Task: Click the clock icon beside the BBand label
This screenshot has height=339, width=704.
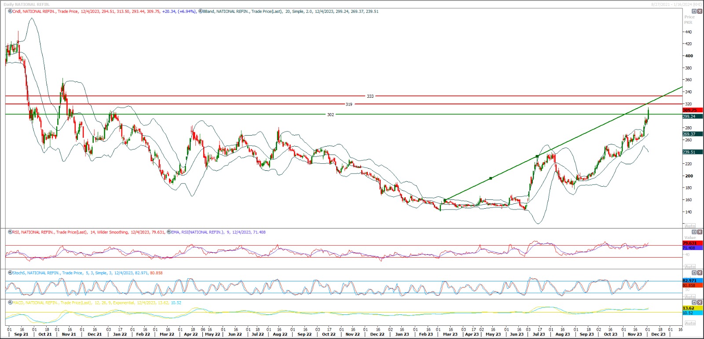Action: point(200,11)
